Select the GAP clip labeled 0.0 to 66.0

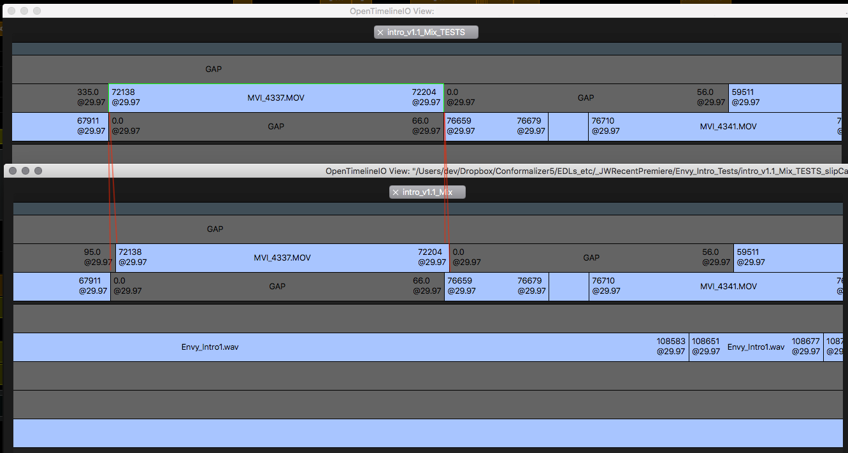276,127
